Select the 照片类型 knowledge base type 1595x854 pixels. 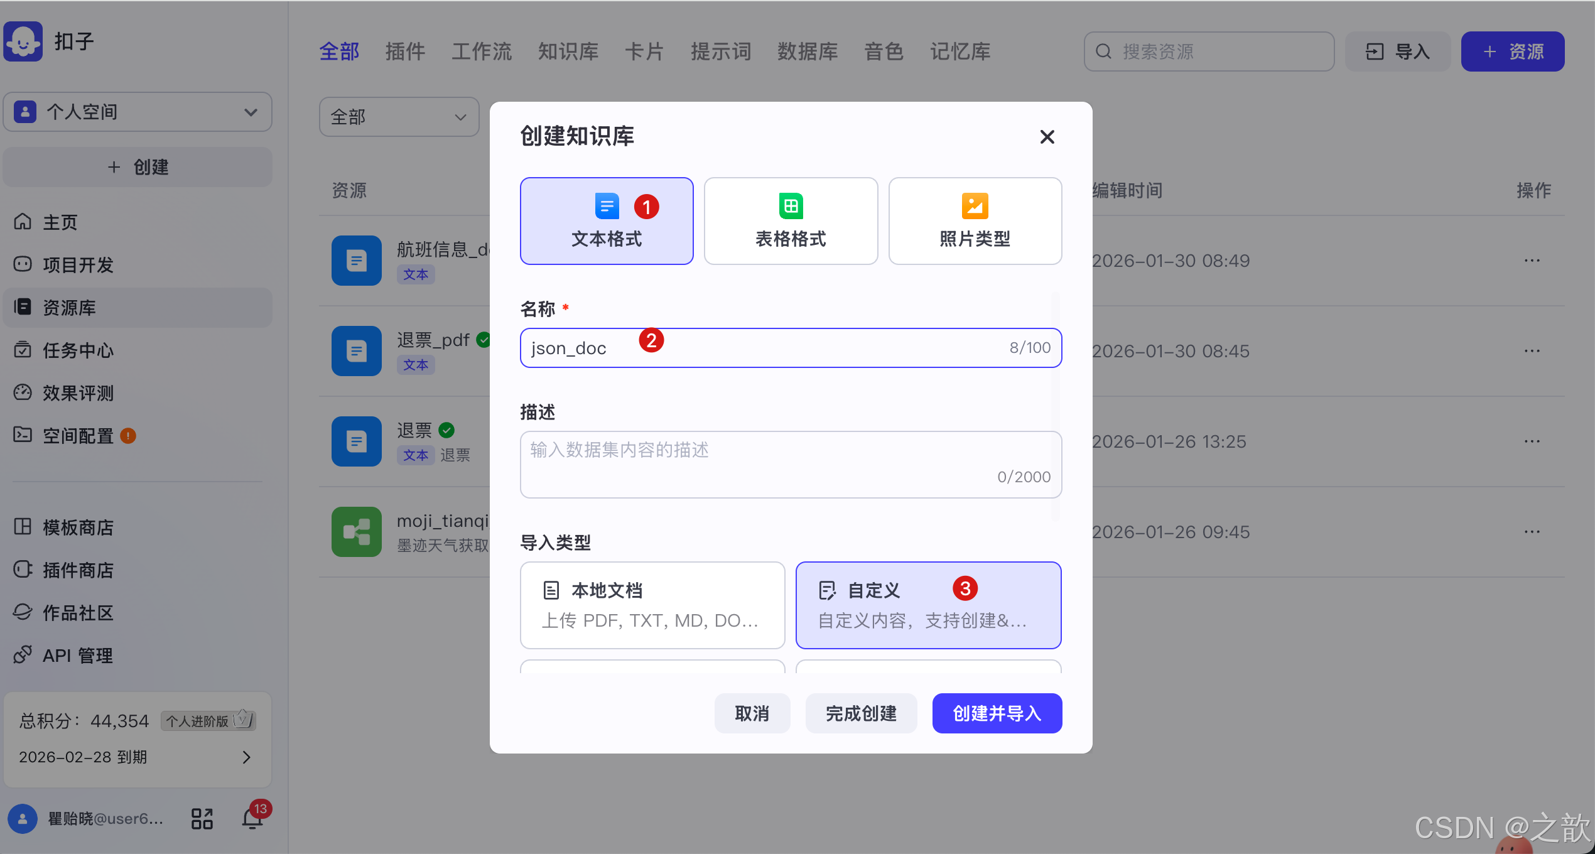click(x=974, y=220)
